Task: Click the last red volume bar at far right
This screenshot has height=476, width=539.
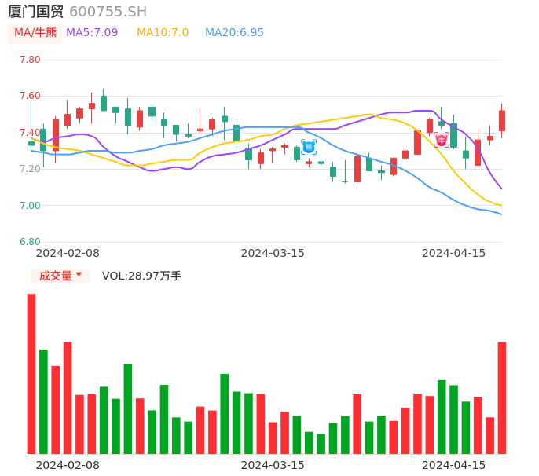Action: pos(502,397)
